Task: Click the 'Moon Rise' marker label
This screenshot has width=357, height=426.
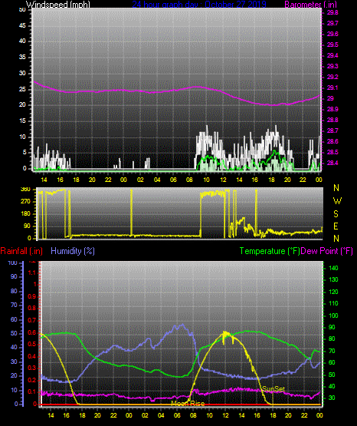Action: (x=188, y=404)
